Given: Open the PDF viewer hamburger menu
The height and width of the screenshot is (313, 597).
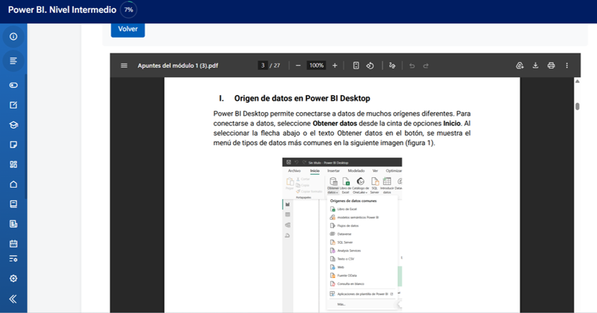Looking at the screenshot, I should [x=124, y=66].
